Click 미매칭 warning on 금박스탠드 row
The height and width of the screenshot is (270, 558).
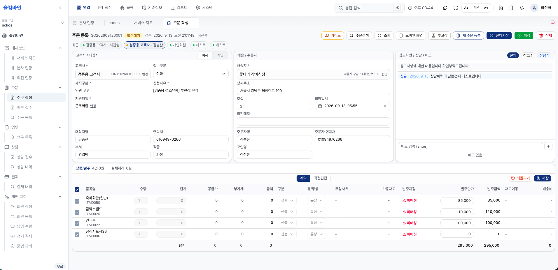click(410, 212)
